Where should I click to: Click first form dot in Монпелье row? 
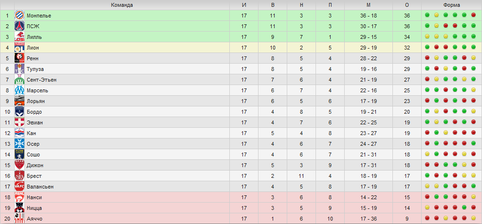(x=427, y=16)
